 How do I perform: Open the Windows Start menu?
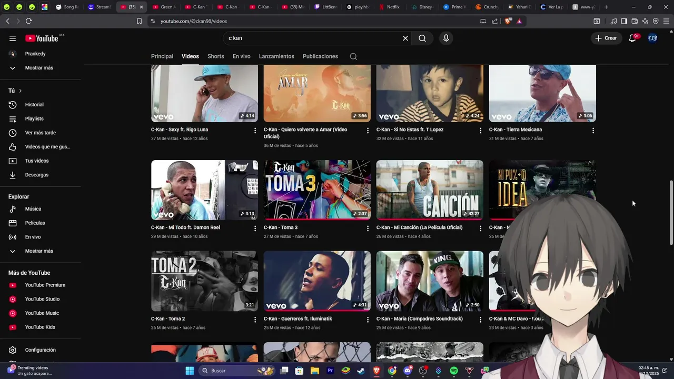pyautogui.click(x=190, y=371)
